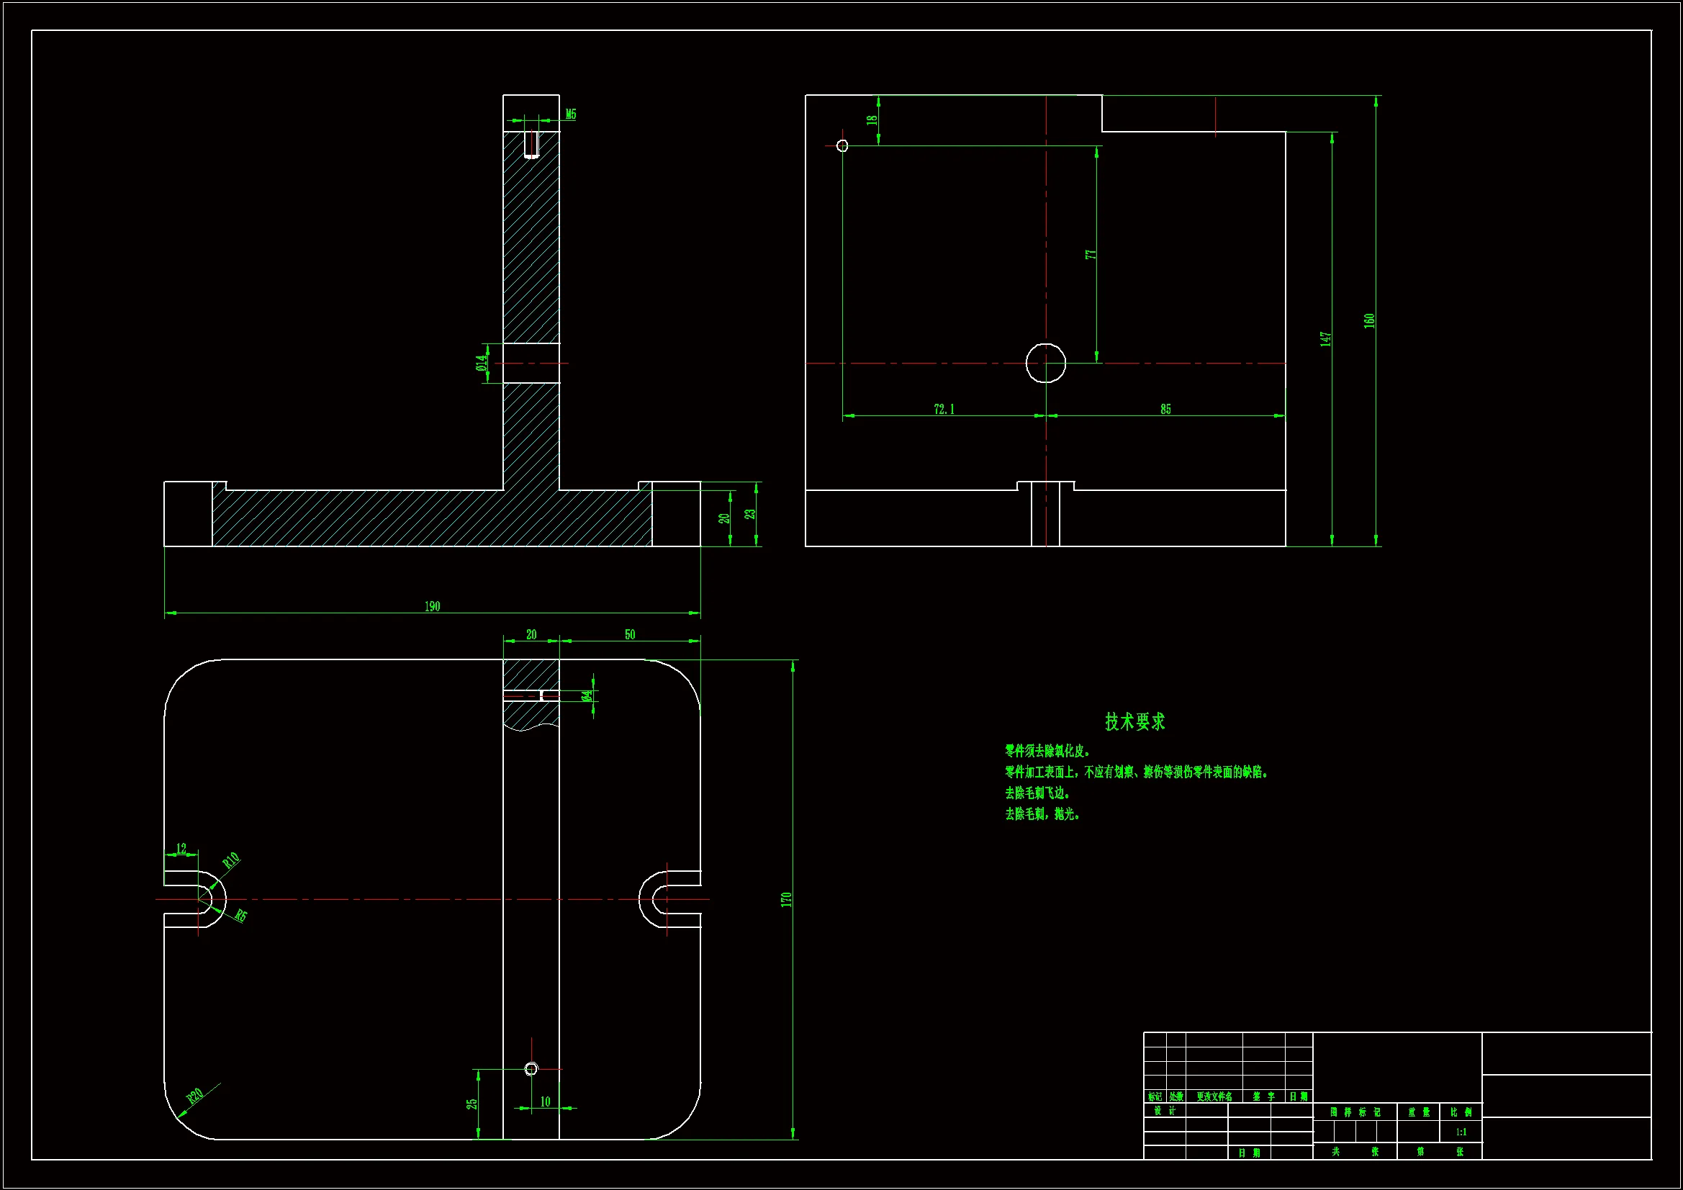Click the 1:1 scale value cell
Viewport: 1683px width, 1190px height.
(x=1461, y=1132)
